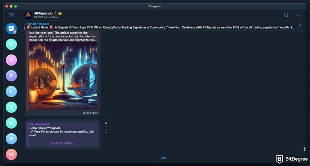Open the 'T' chat avatar

pos(11,60)
